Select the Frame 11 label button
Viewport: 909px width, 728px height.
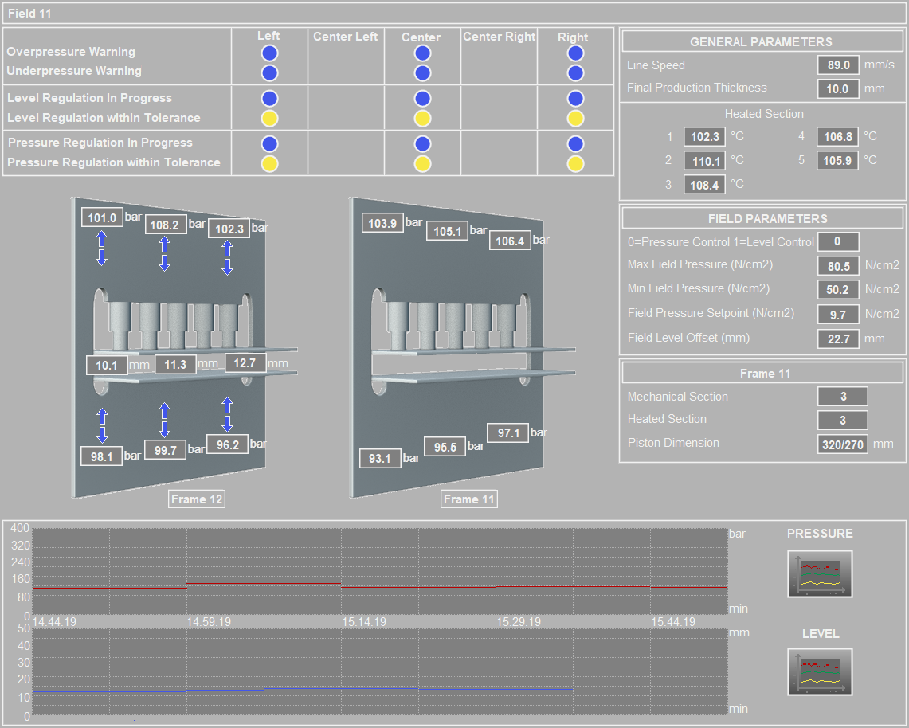pos(468,499)
